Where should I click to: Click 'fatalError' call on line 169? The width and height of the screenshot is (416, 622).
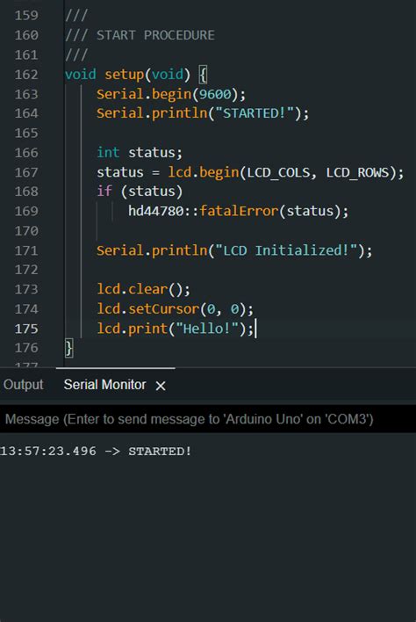[239, 211]
